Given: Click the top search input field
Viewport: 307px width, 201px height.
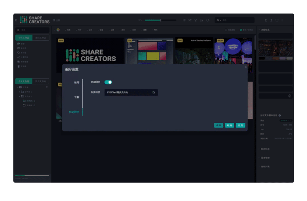Looking at the screenshot, I should [x=235, y=20].
